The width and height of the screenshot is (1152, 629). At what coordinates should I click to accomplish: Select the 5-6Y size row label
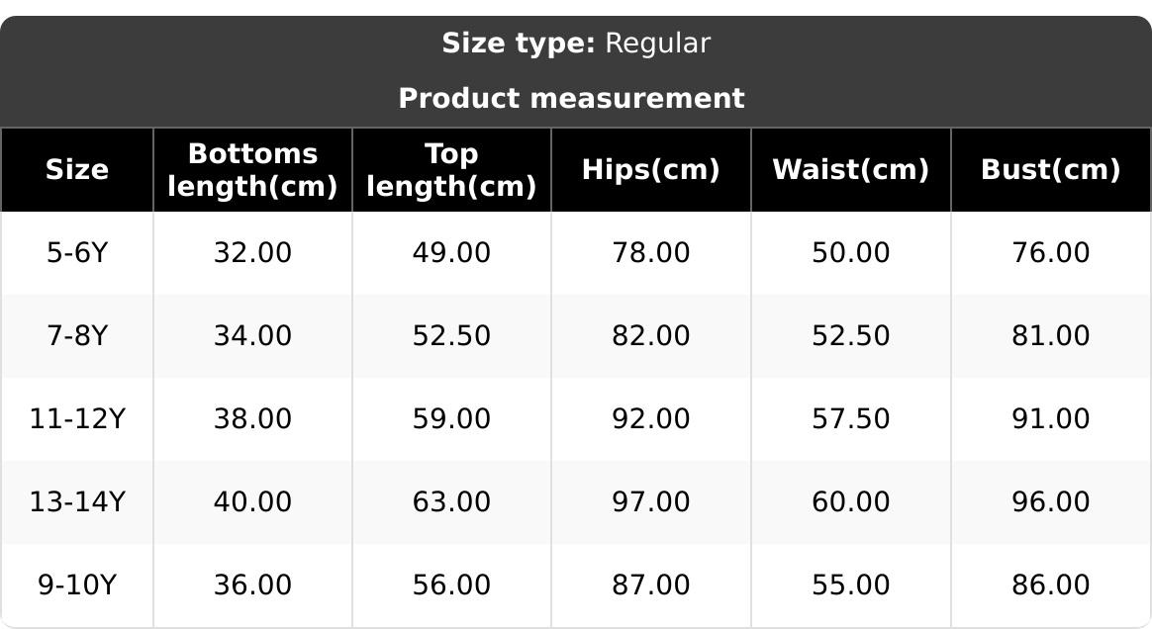pos(77,253)
